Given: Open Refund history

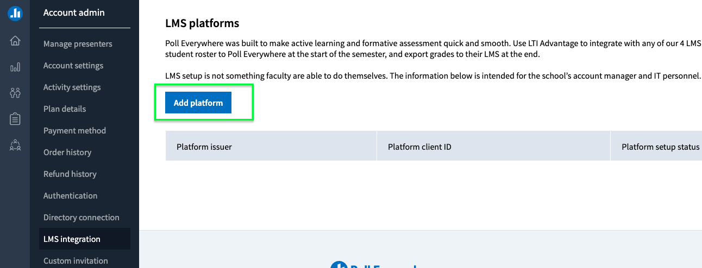Looking at the screenshot, I should [70, 174].
